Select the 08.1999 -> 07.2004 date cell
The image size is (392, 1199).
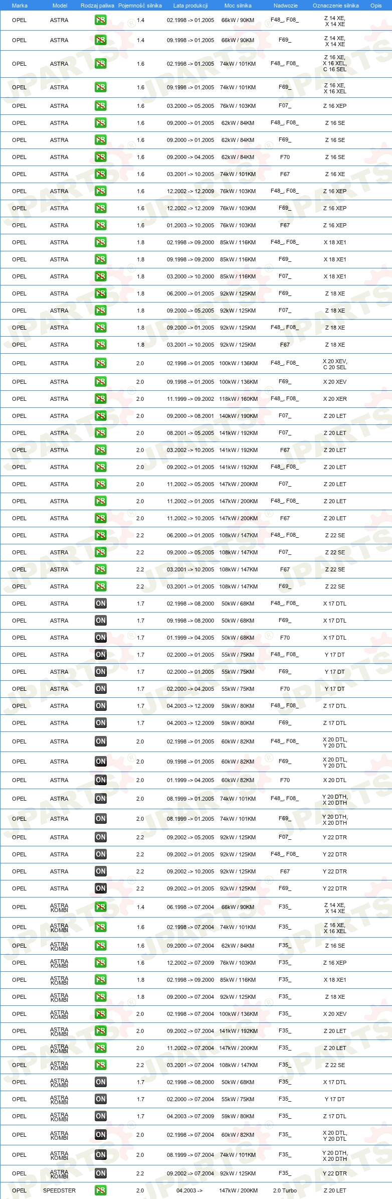pos(190,1155)
